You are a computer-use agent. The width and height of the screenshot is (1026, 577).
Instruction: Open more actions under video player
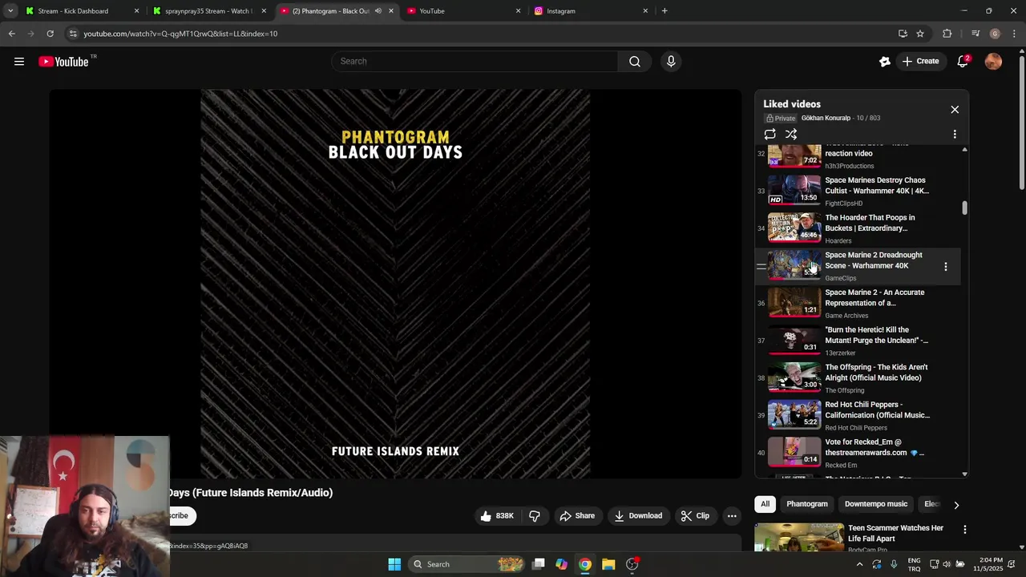[x=732, y=516]
